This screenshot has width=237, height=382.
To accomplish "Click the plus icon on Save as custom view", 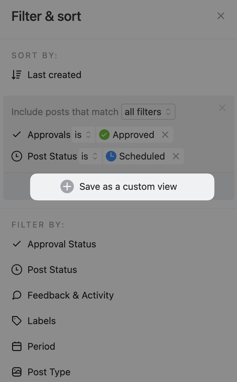I will click(67, 187).
